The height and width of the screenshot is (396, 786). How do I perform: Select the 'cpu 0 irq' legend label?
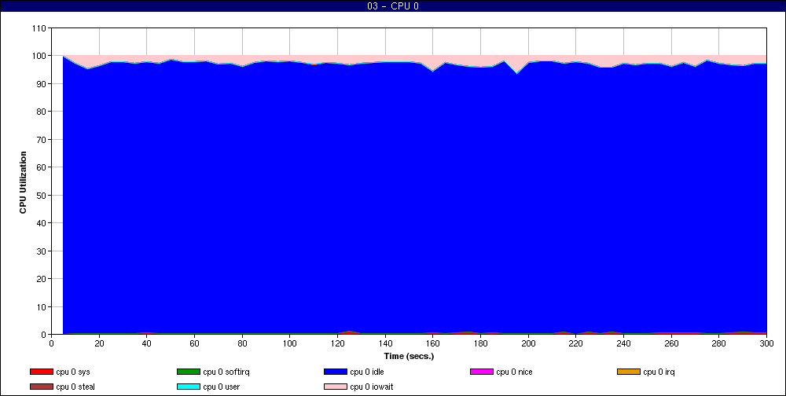point(659,372)
